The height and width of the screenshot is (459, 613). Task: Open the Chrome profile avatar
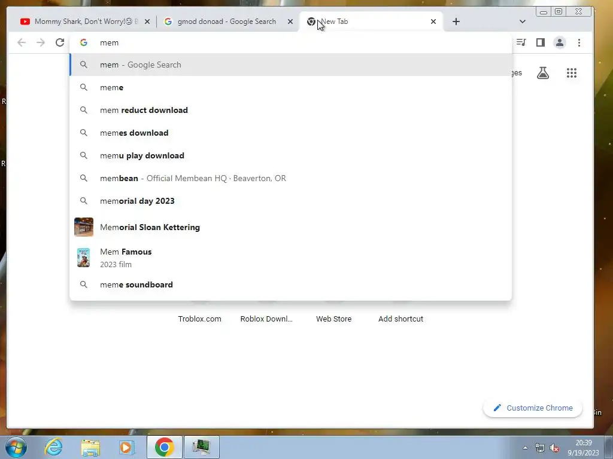pos(560,42)
